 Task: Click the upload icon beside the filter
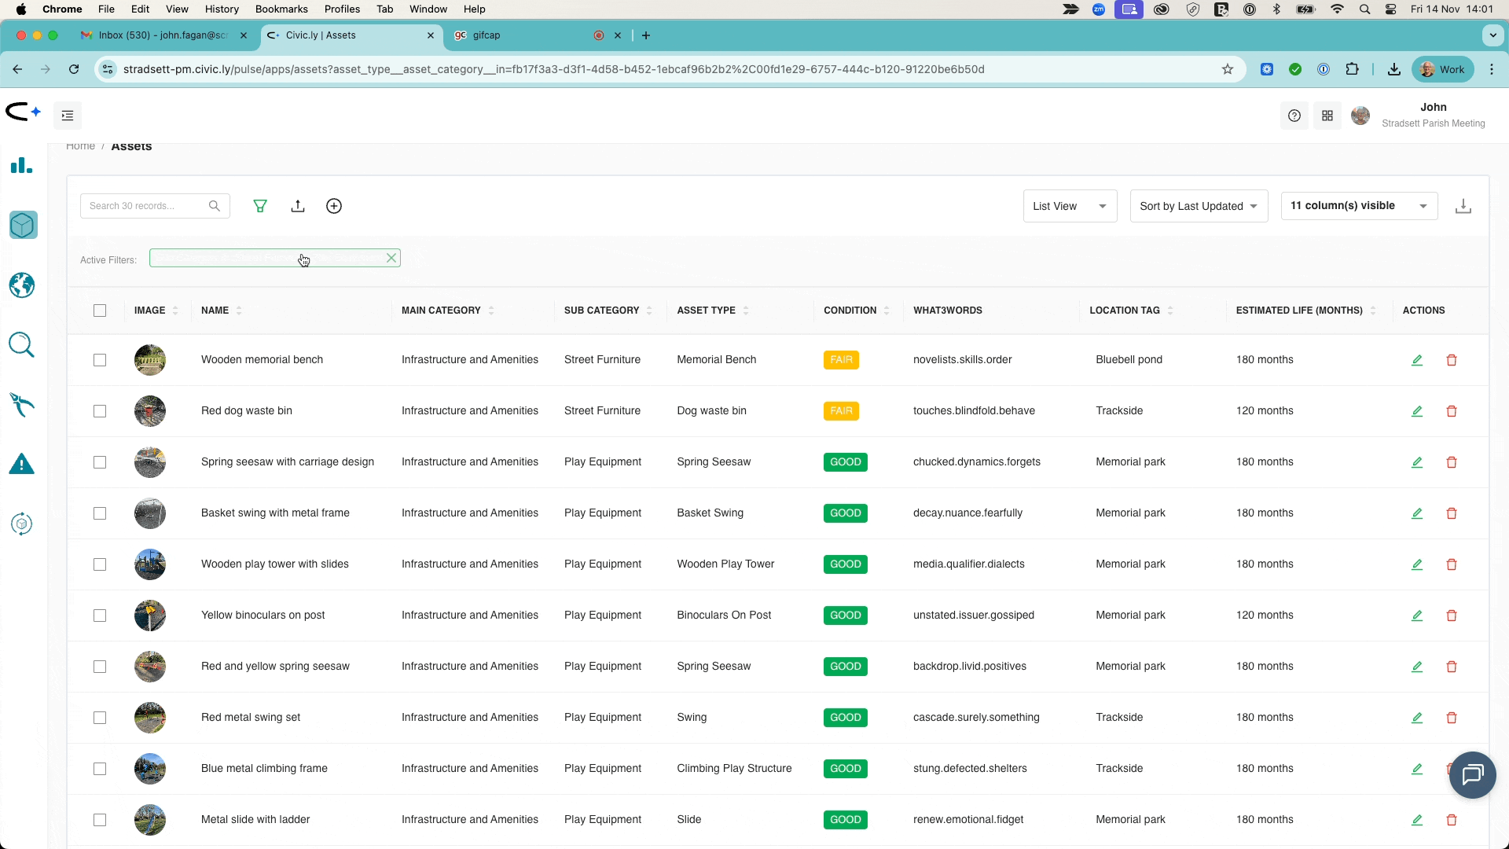coord(298,206)
